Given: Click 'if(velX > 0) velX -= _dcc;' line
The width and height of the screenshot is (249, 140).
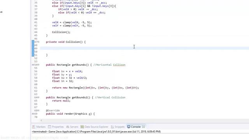Looking at the screenshot, I should 78,9.
